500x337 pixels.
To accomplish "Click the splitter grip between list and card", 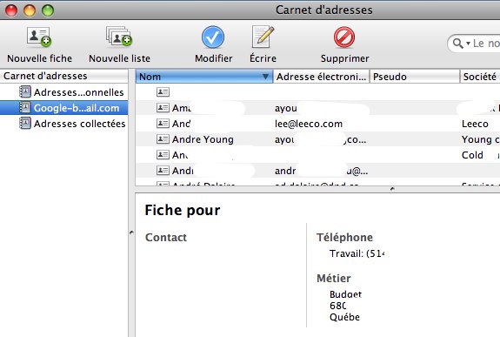I will coord(392,189).
